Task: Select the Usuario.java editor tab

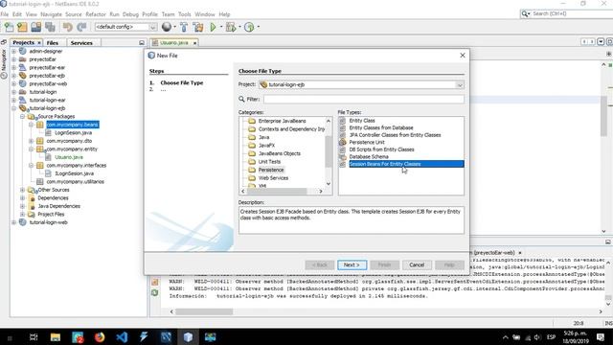Action: pos(173,42)
